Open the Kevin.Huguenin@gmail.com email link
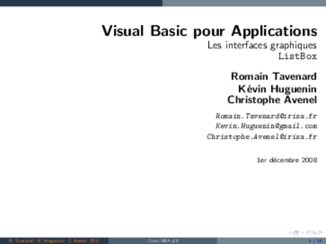326x244 pixels. click(266, 126)
